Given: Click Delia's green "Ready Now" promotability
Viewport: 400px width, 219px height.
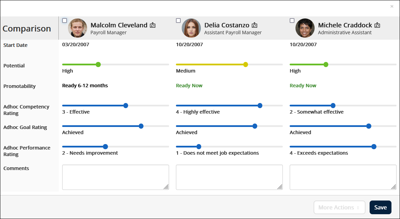Looking at the screenshot, I should tap(189, 86).
